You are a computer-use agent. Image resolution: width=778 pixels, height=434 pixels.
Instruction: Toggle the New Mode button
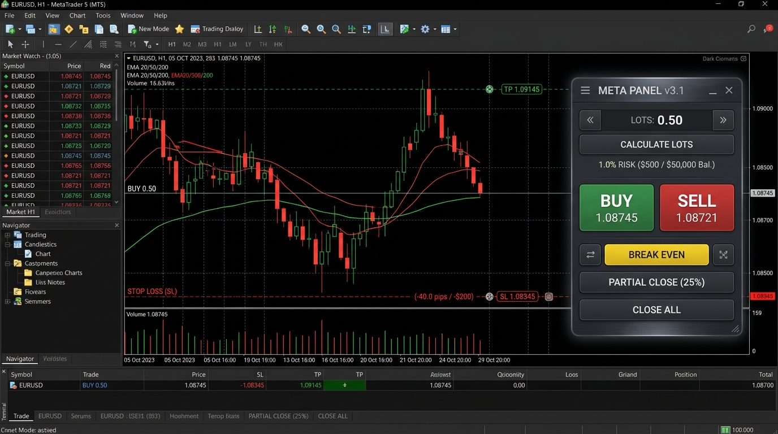click(x=148, y=29)
